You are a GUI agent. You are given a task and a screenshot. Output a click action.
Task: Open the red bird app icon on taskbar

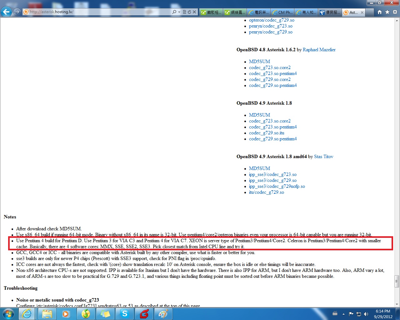point(144,314)
